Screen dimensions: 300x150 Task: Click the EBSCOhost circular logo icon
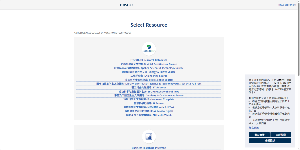pos(149,49)
